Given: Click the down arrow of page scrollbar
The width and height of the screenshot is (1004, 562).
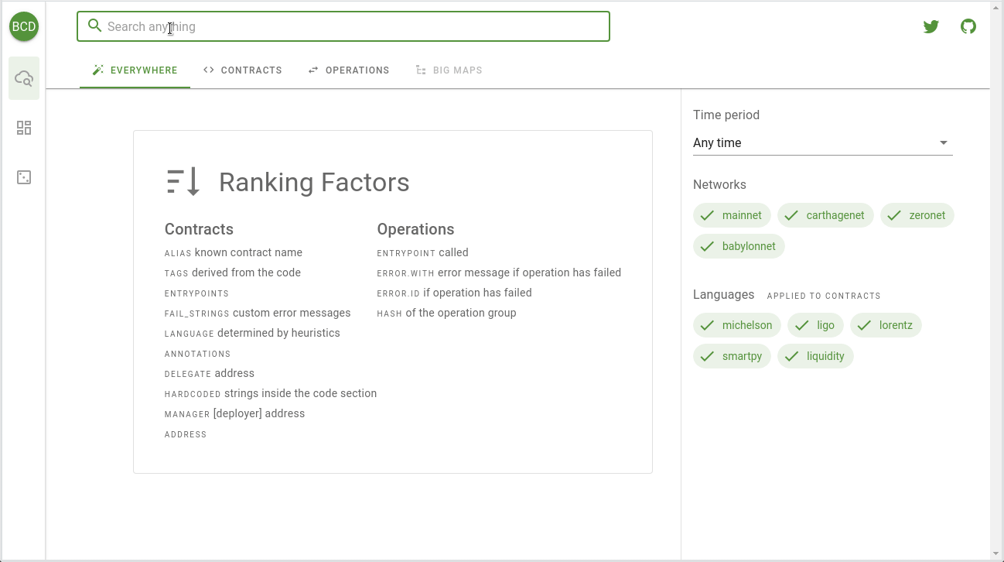Looking at the screenshot, I should pyautogui.click(x=996, y=553).
